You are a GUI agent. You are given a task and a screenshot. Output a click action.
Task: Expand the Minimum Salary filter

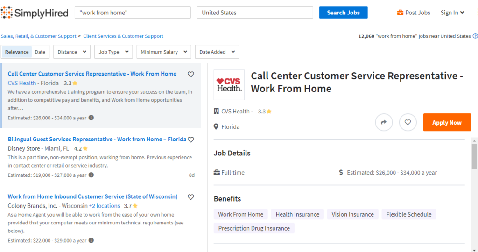163,52
